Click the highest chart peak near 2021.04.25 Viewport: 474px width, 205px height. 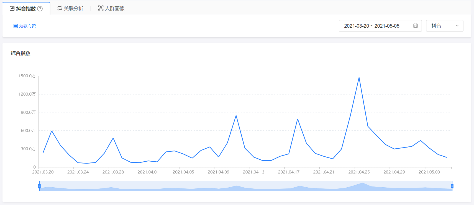tap(359, 78)
